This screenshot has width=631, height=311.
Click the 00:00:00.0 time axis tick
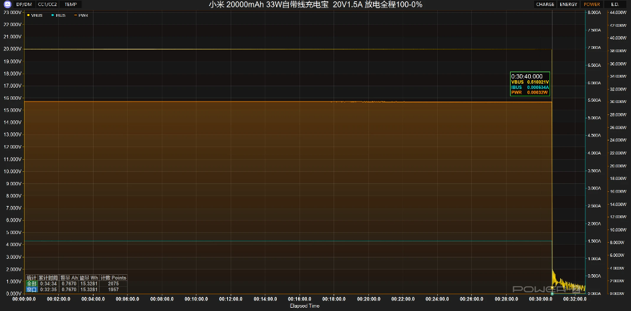25,300
